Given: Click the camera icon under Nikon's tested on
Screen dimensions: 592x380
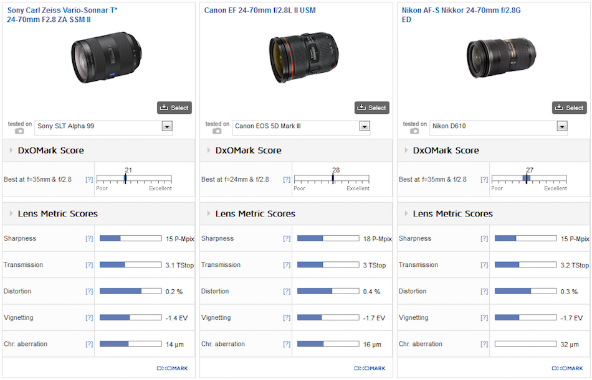Looking at the screenshot, I should coord(414,131).
